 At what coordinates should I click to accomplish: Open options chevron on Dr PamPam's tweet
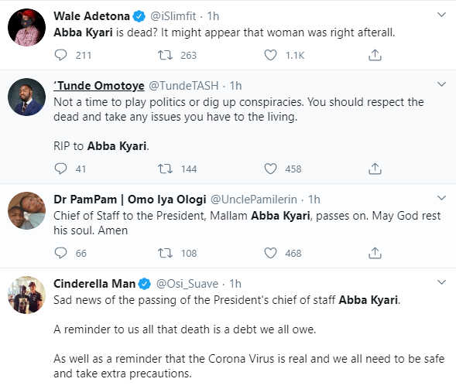click(441, 198)
